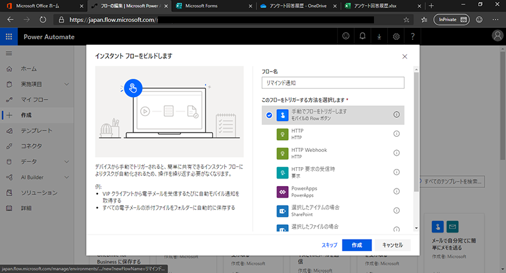The width and height of the screenshot is (506, 273).
Task: Open a new browser tab
Action: pos(431,6)
